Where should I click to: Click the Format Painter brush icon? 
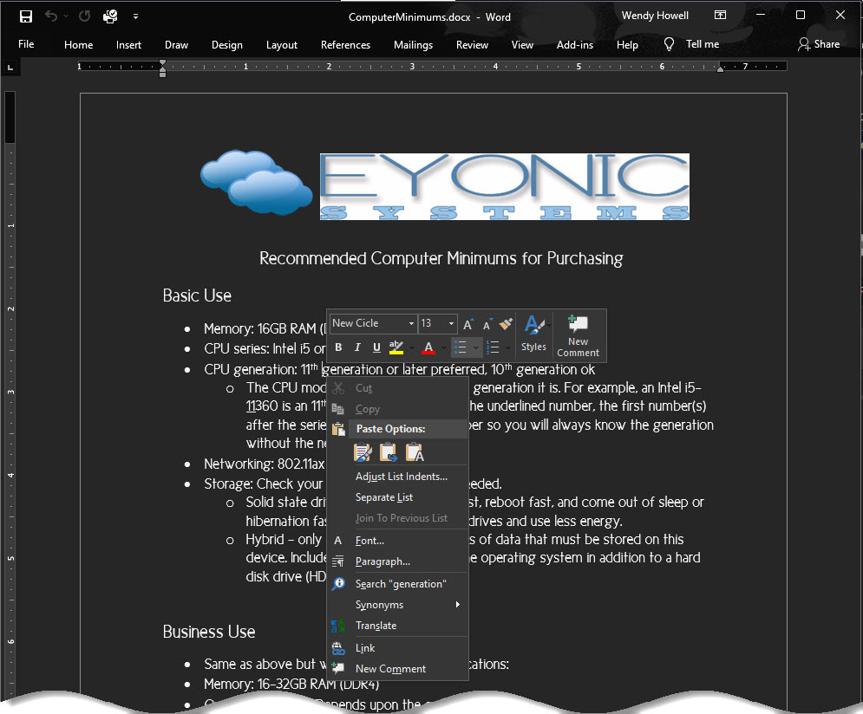(x=506, y=324)
